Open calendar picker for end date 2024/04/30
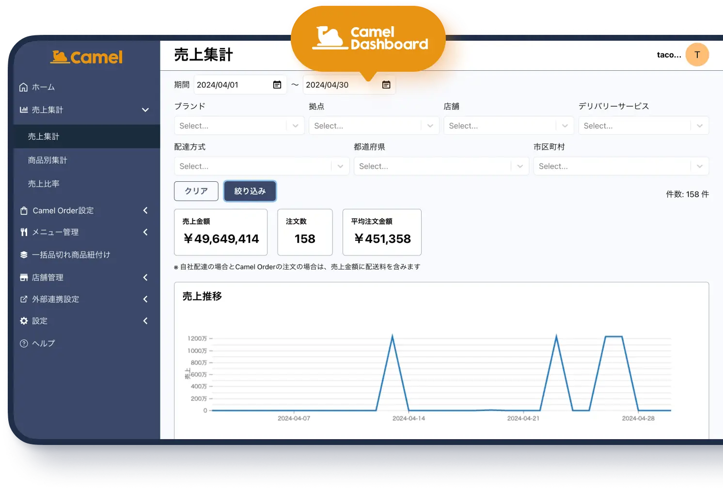This screenshot has height=491, width=723. coord(386,85)
